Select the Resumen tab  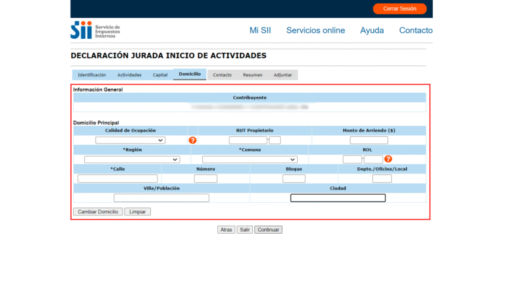pos(252,75)
